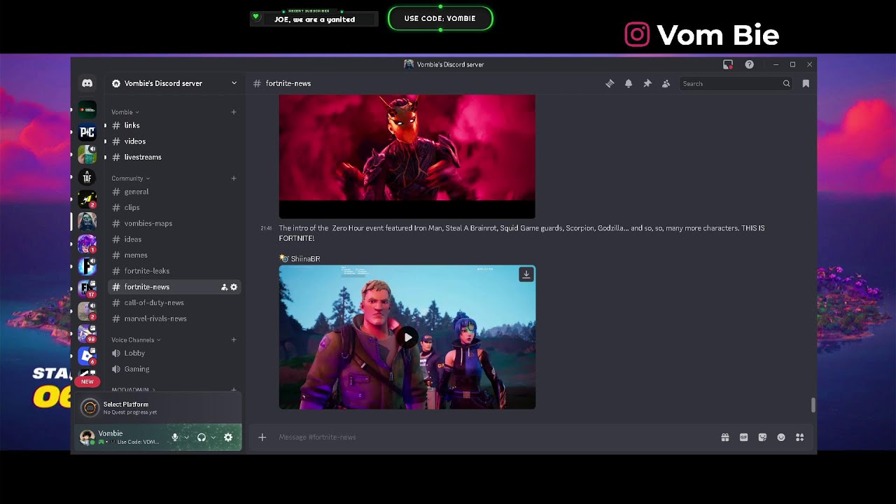This screenshot has height=504, width=896.
Task: Collapse the Vombie category
Action: (125, 112)
